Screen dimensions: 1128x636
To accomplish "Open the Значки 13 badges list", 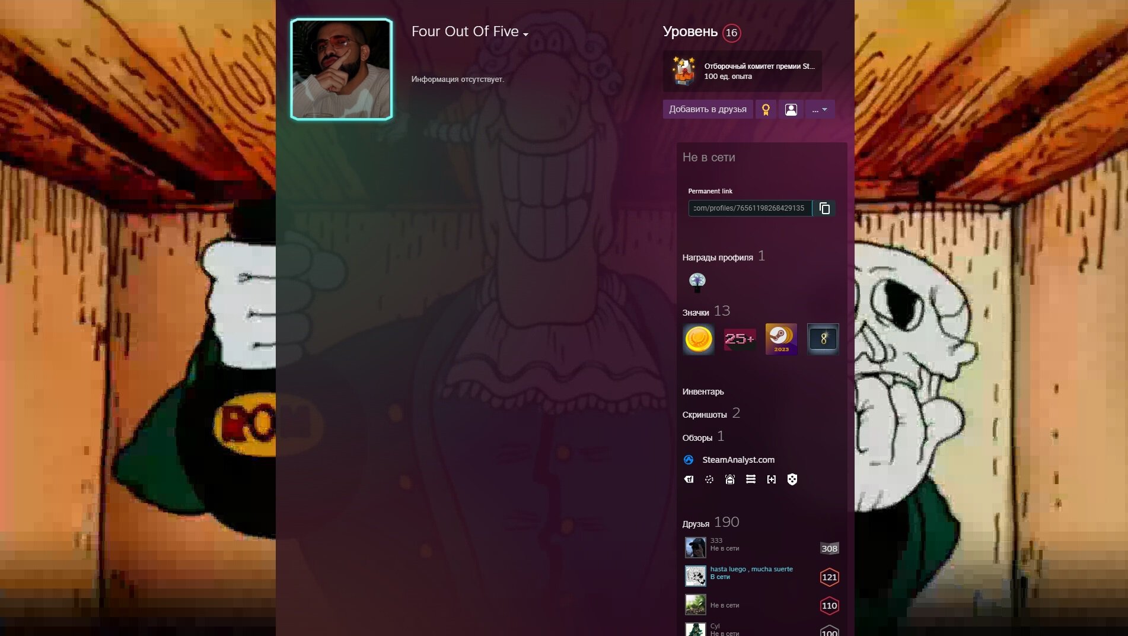I will point(706,311).
